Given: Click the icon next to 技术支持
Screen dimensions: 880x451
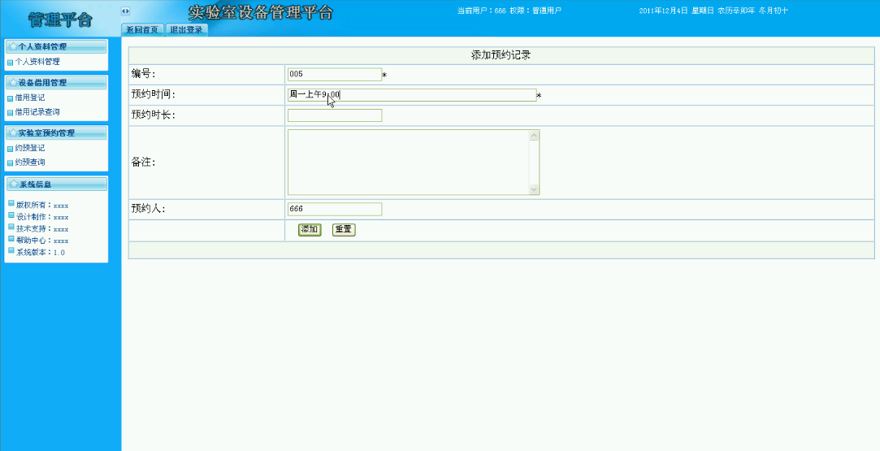Looking at the screenshot, I should [11, 227].
